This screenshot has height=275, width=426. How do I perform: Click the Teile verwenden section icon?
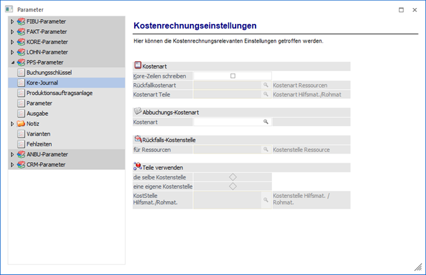138,166
